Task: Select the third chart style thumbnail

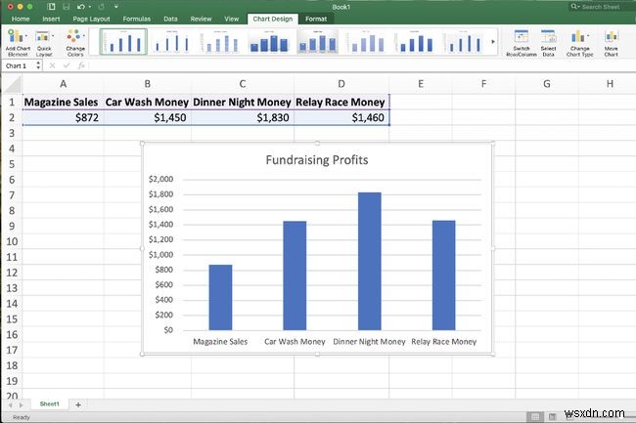Action: tap(220, 42)
